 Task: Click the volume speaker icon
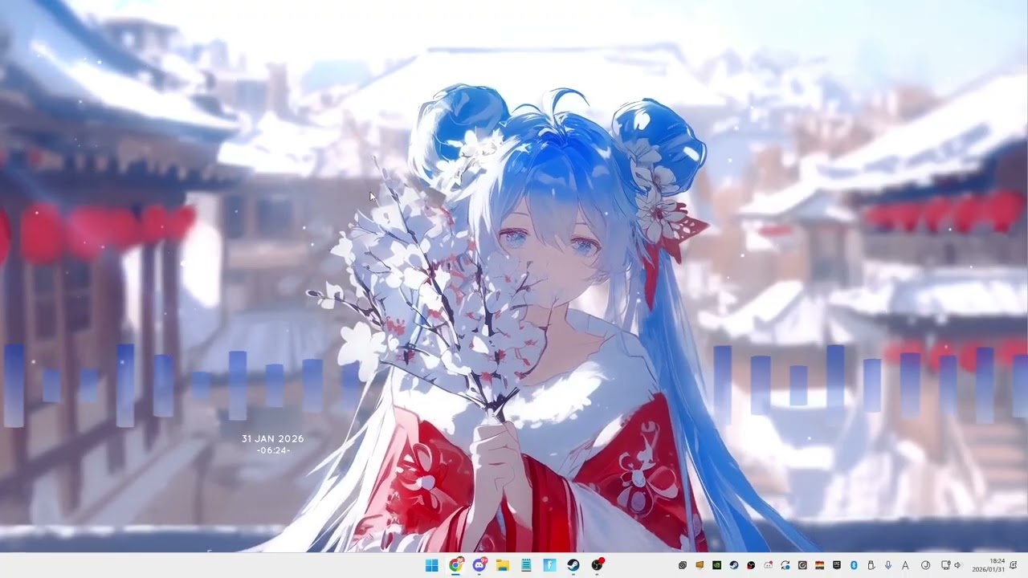coord(957,565)
